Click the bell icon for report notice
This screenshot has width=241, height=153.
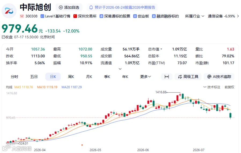tap(91, 7)
